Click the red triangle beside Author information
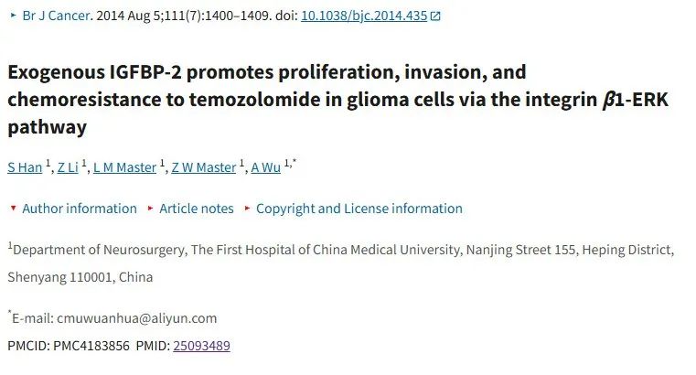 pos(14,209)
